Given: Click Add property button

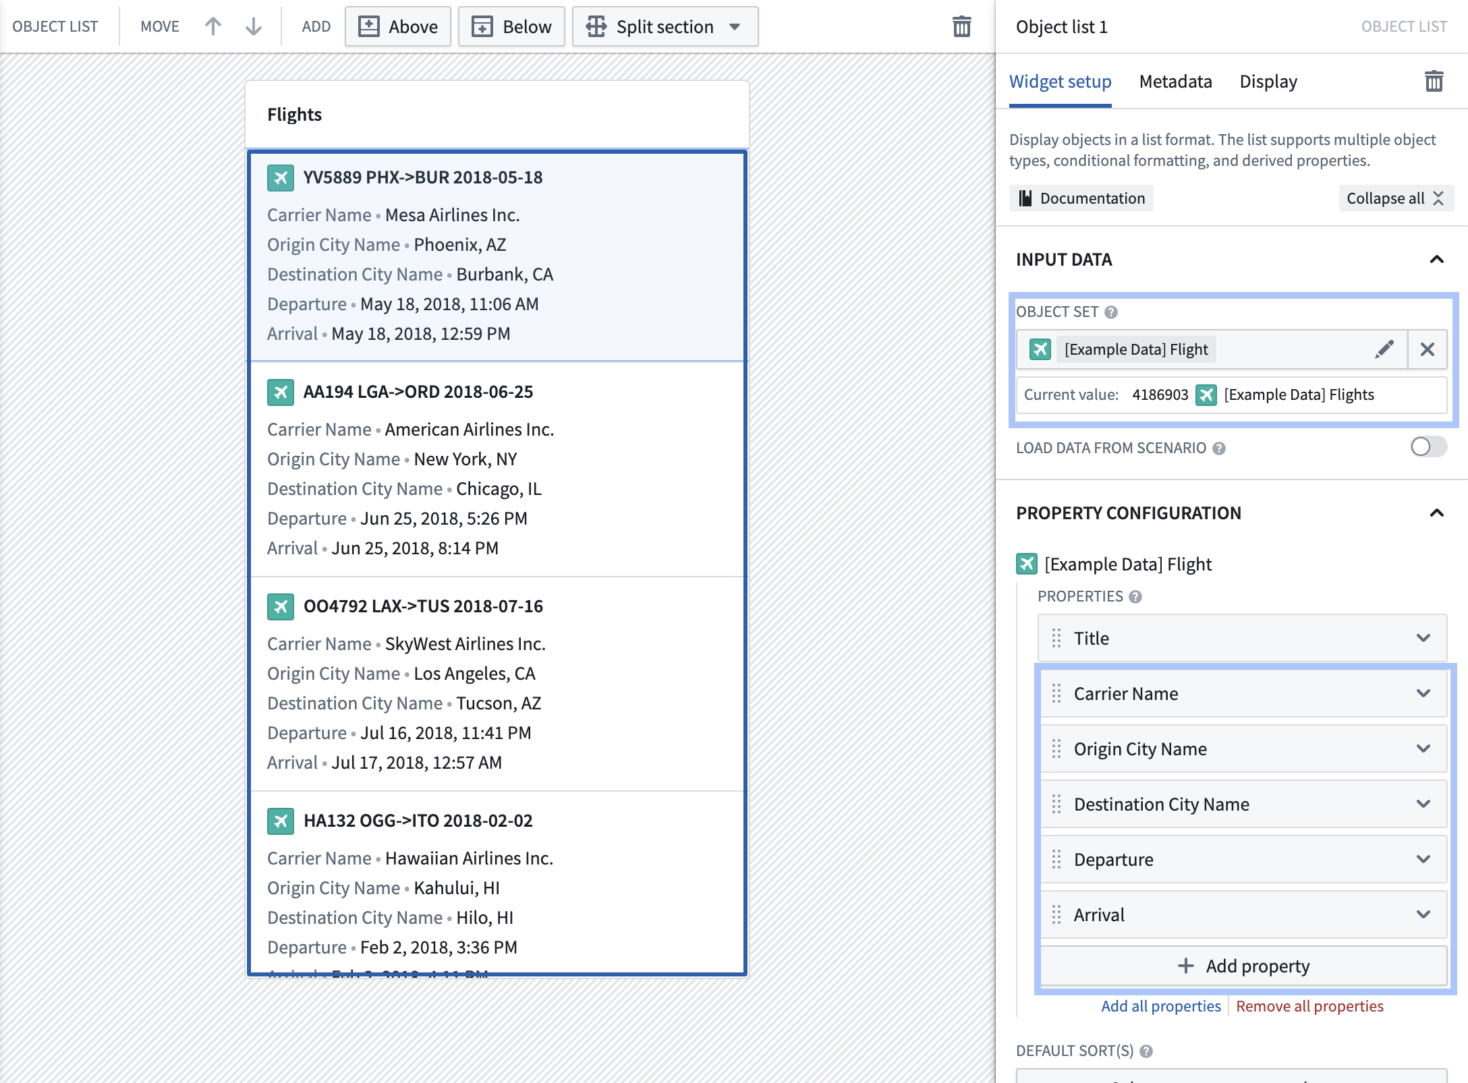Looking at the screenshot, I should point(1243,966).
